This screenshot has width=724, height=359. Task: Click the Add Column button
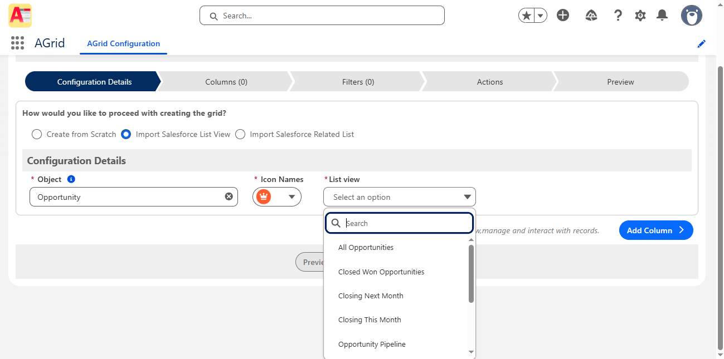tap(656, 230)
